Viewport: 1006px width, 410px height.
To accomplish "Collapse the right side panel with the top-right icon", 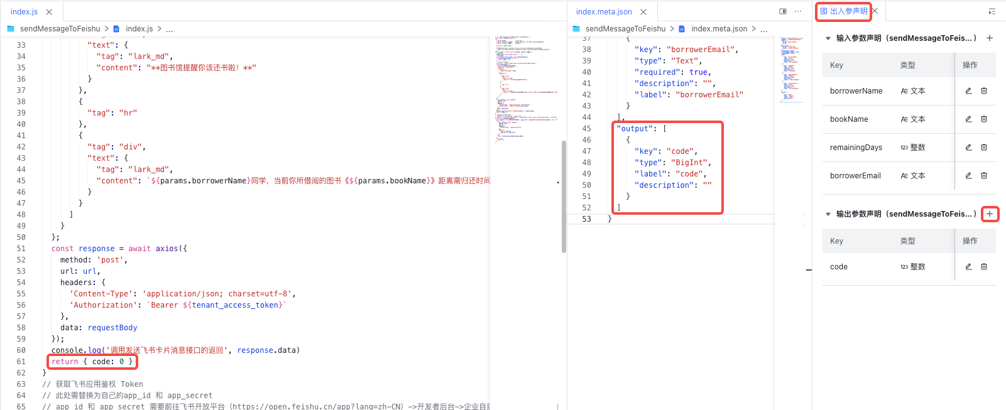I will pos(992,11).
